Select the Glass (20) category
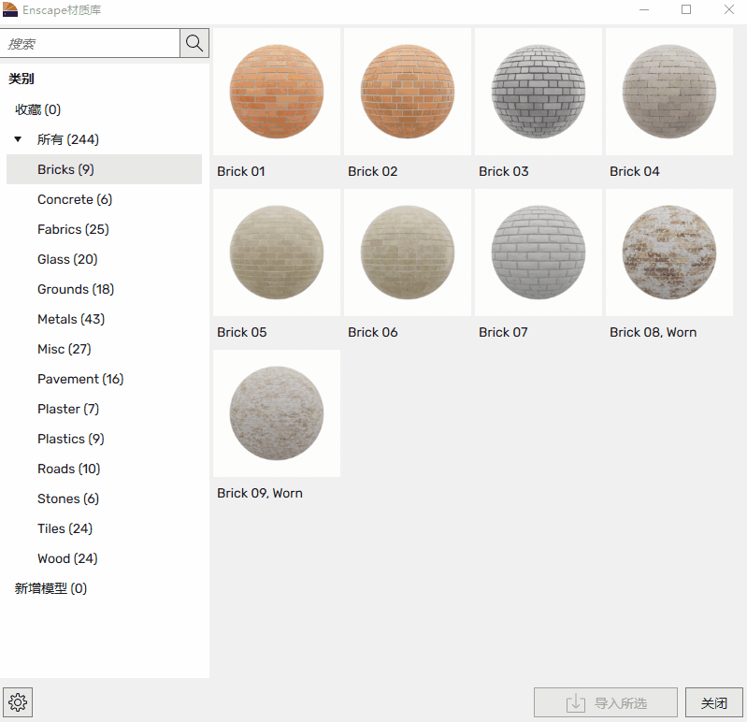This screenshot has height=722, width=747. (x=67, y=259)
